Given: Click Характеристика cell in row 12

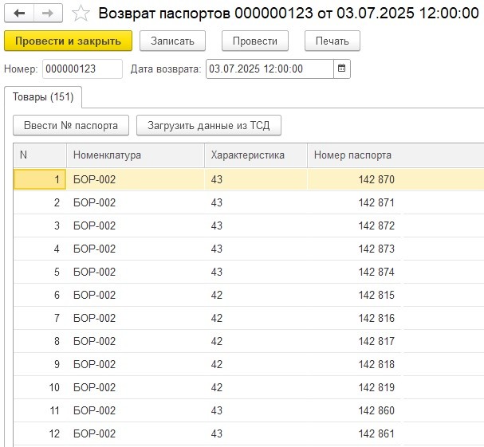Looking at the screenshot, I should coord(255,434).
